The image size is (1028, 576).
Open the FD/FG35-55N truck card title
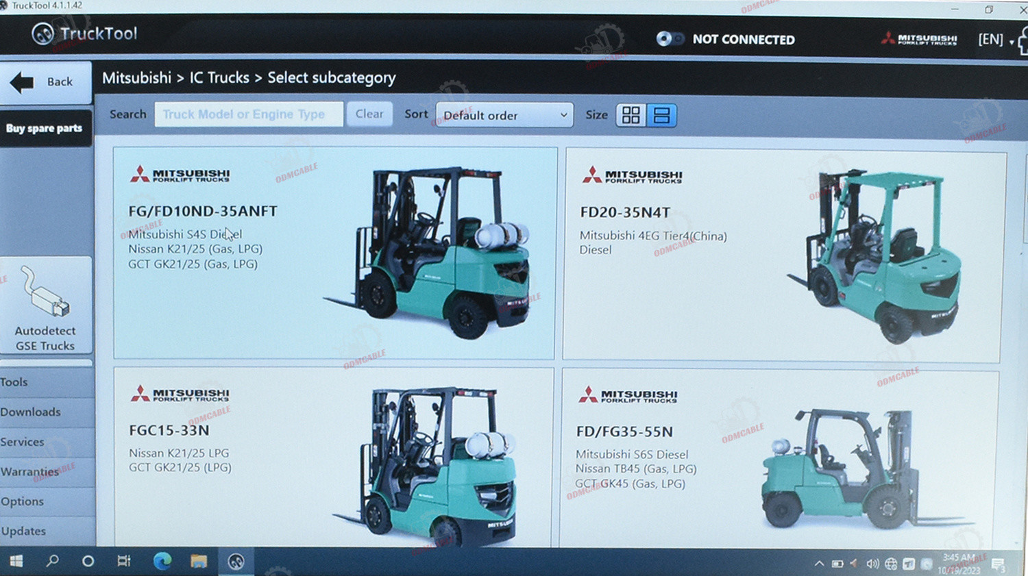coord(624,432)
